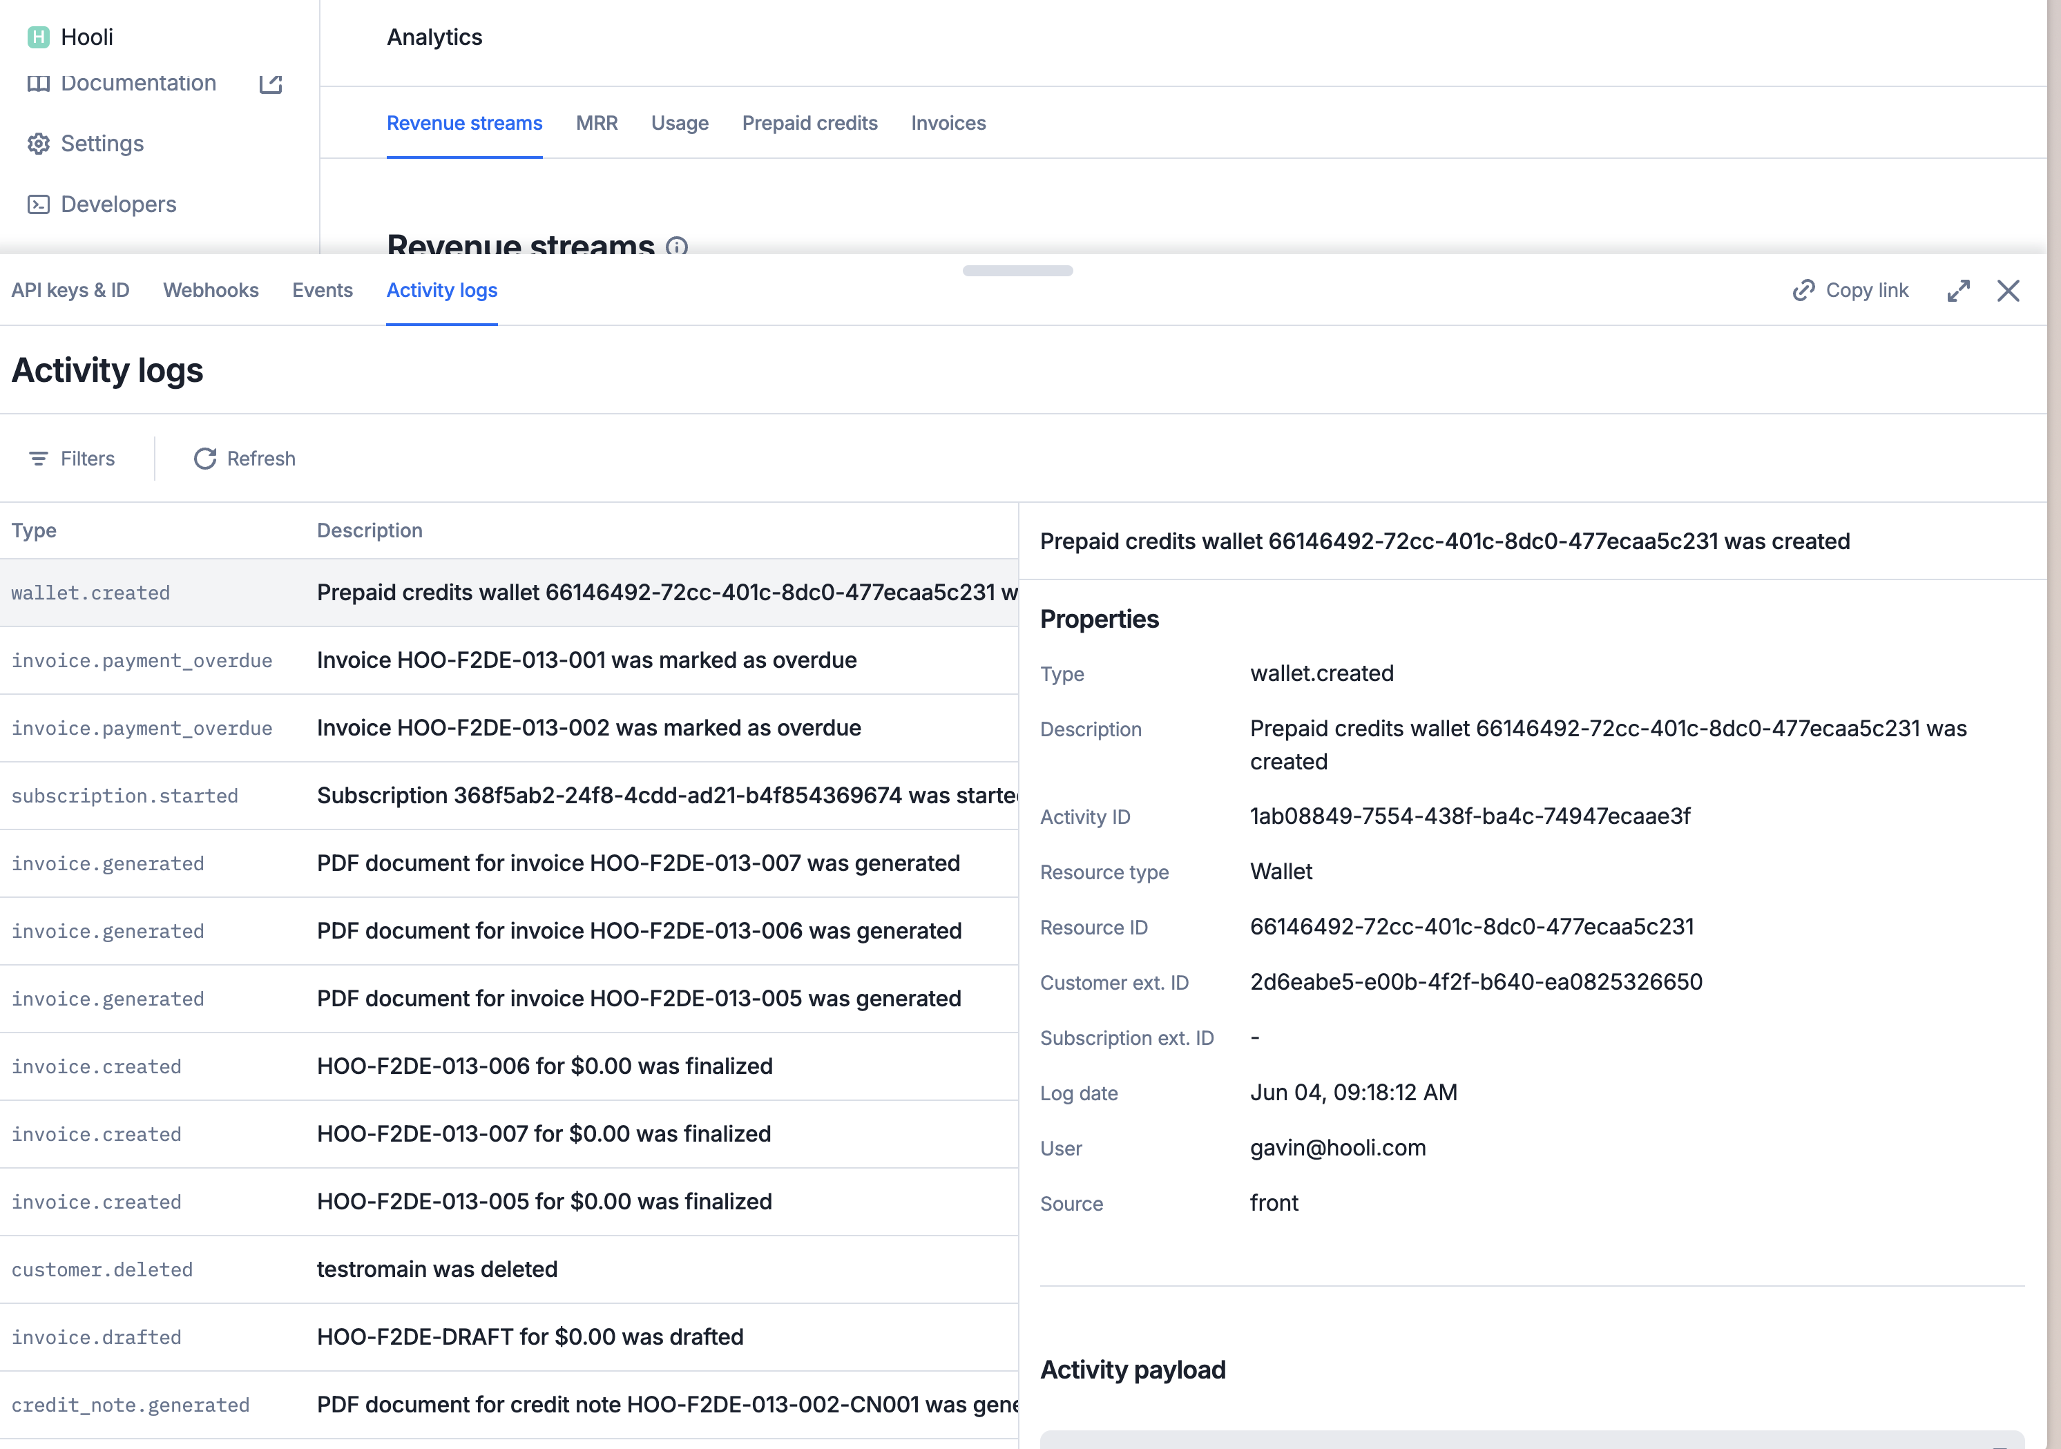Open Developers in the sidebar

pyautogui.click(x=119, y=204)
